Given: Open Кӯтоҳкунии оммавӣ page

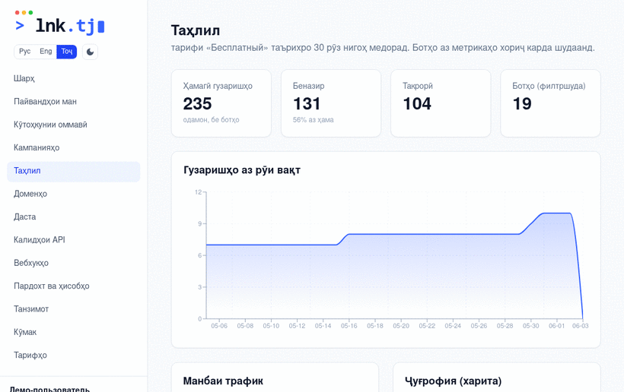Looking at the screenshot, I should click(74, 125).
